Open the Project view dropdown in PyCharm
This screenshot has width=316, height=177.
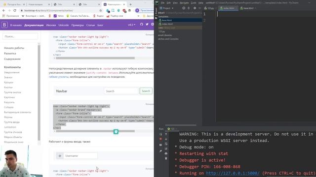[166, 8]
